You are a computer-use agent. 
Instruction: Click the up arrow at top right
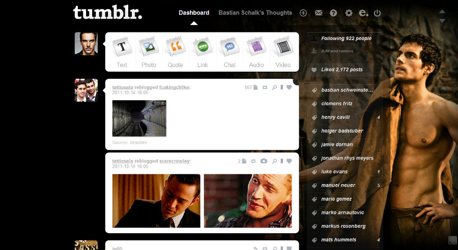(442, 12)
